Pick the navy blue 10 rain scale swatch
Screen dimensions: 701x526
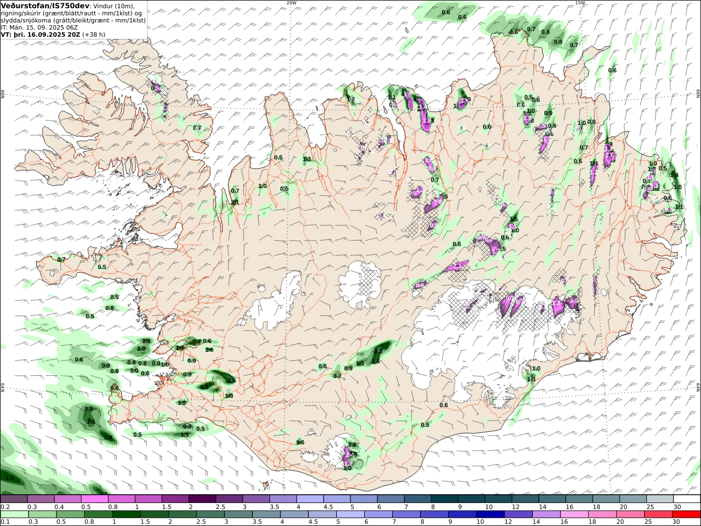[x=490, y=514]
